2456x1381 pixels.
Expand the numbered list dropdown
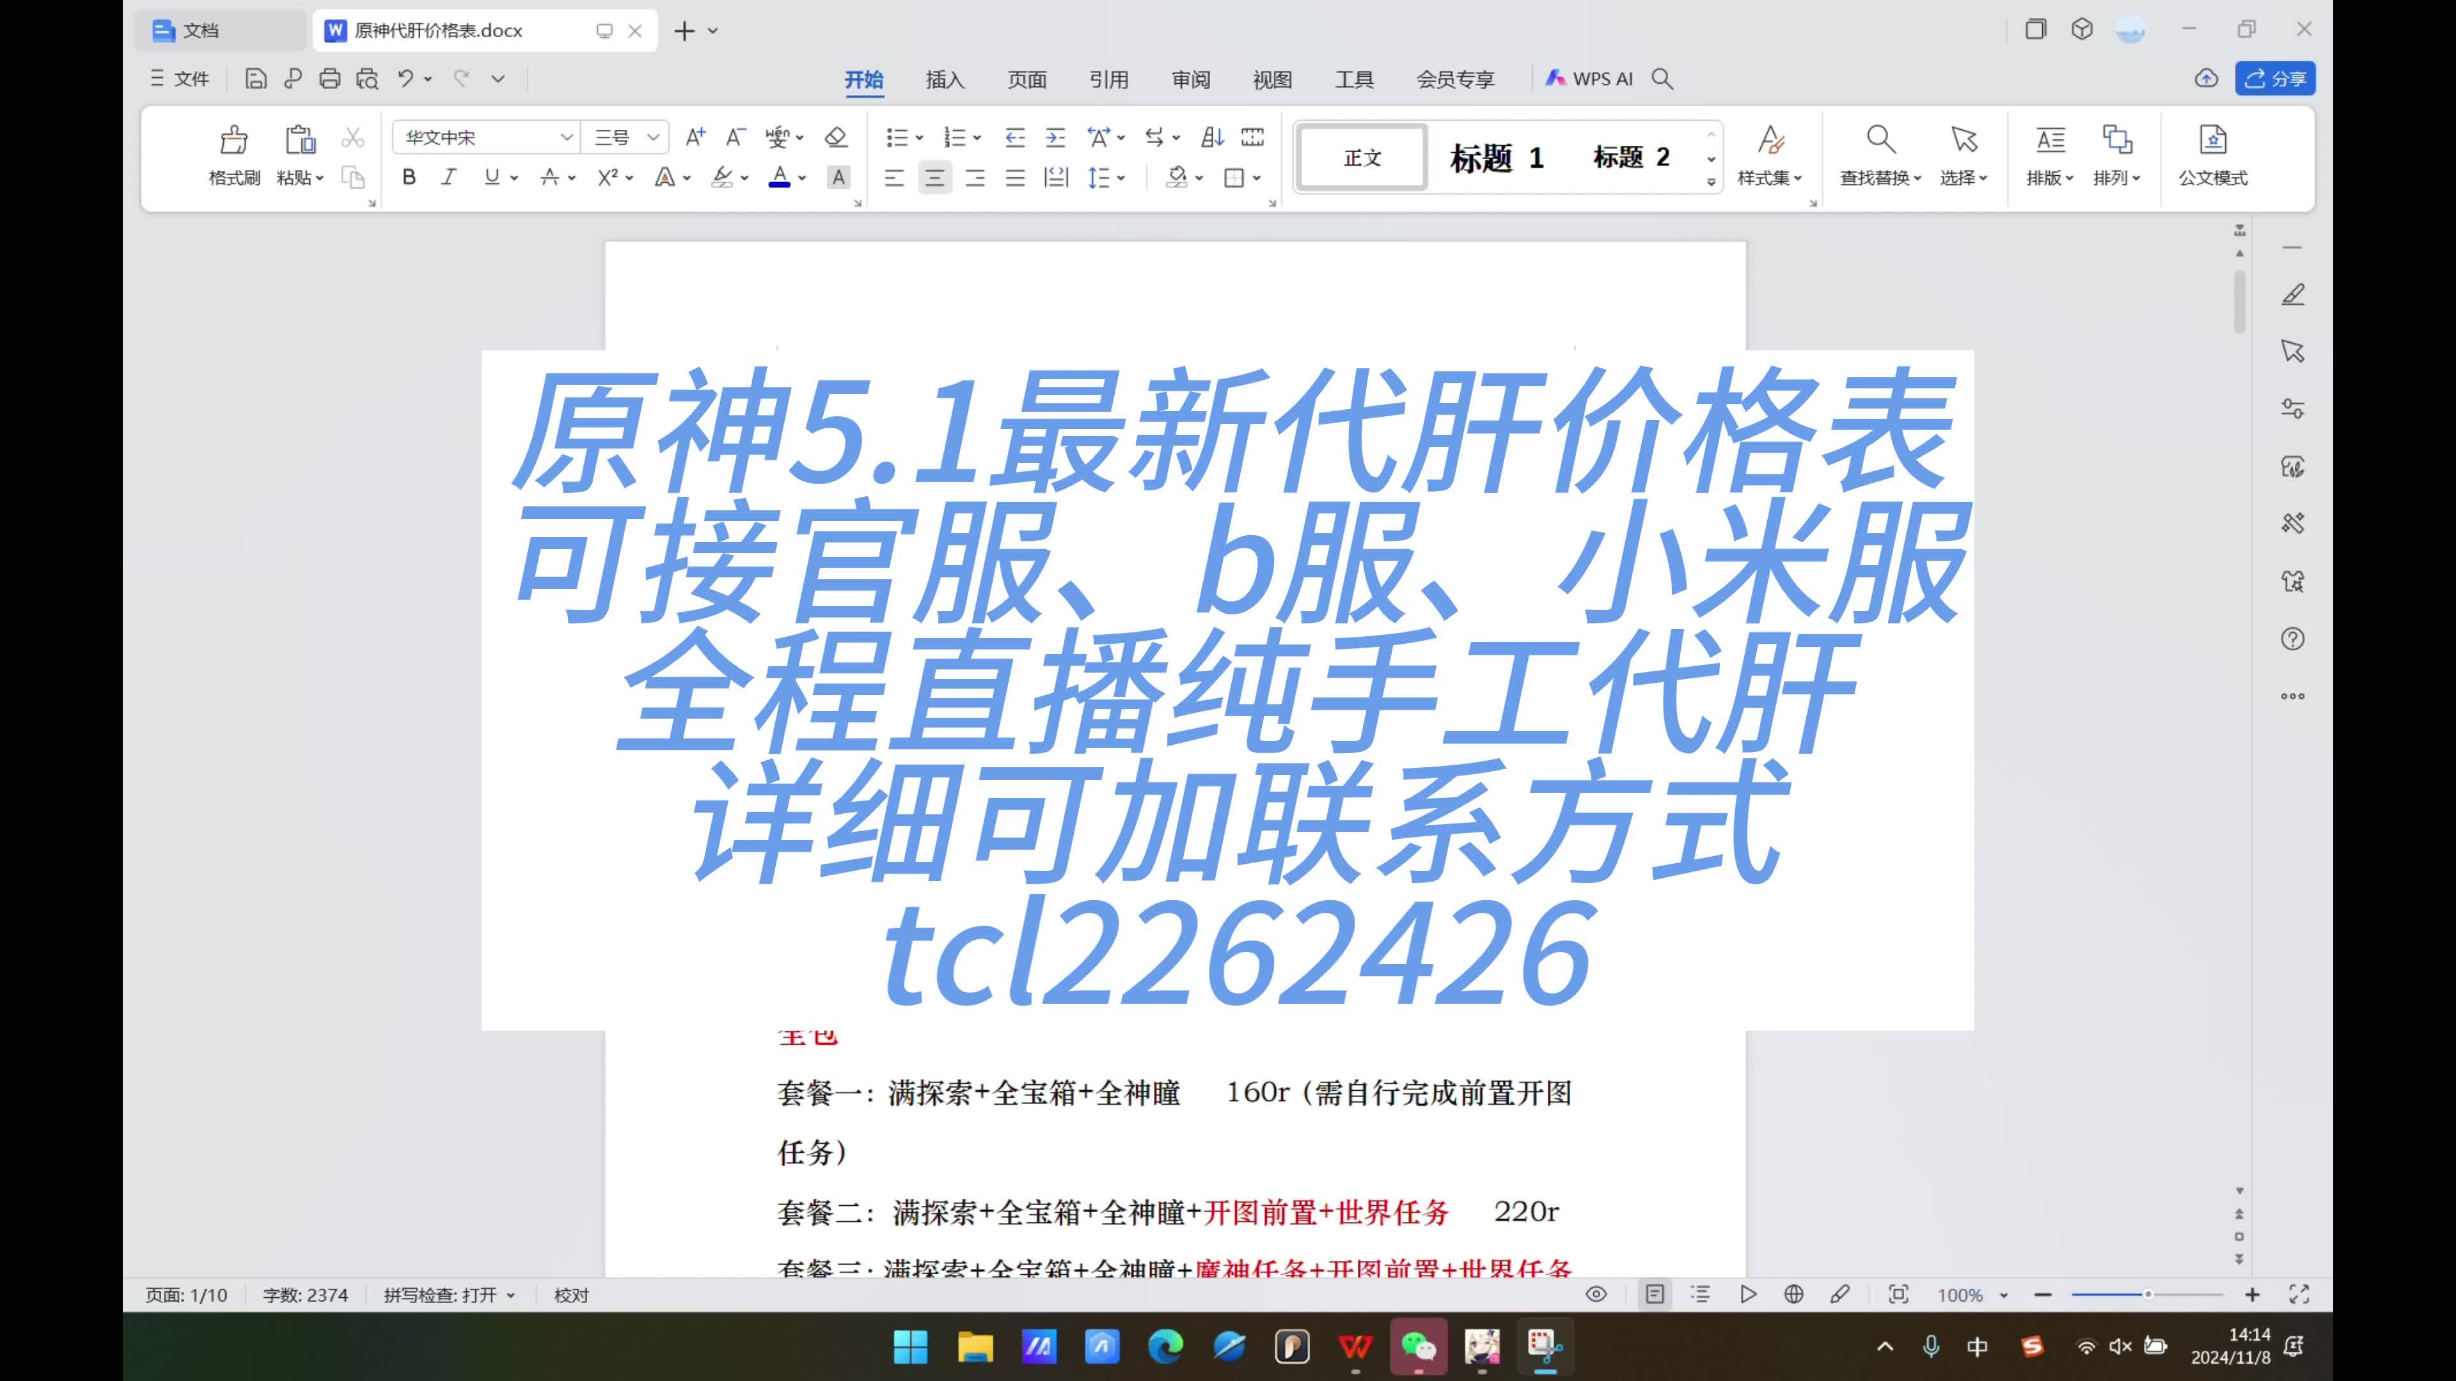(977, 138)
